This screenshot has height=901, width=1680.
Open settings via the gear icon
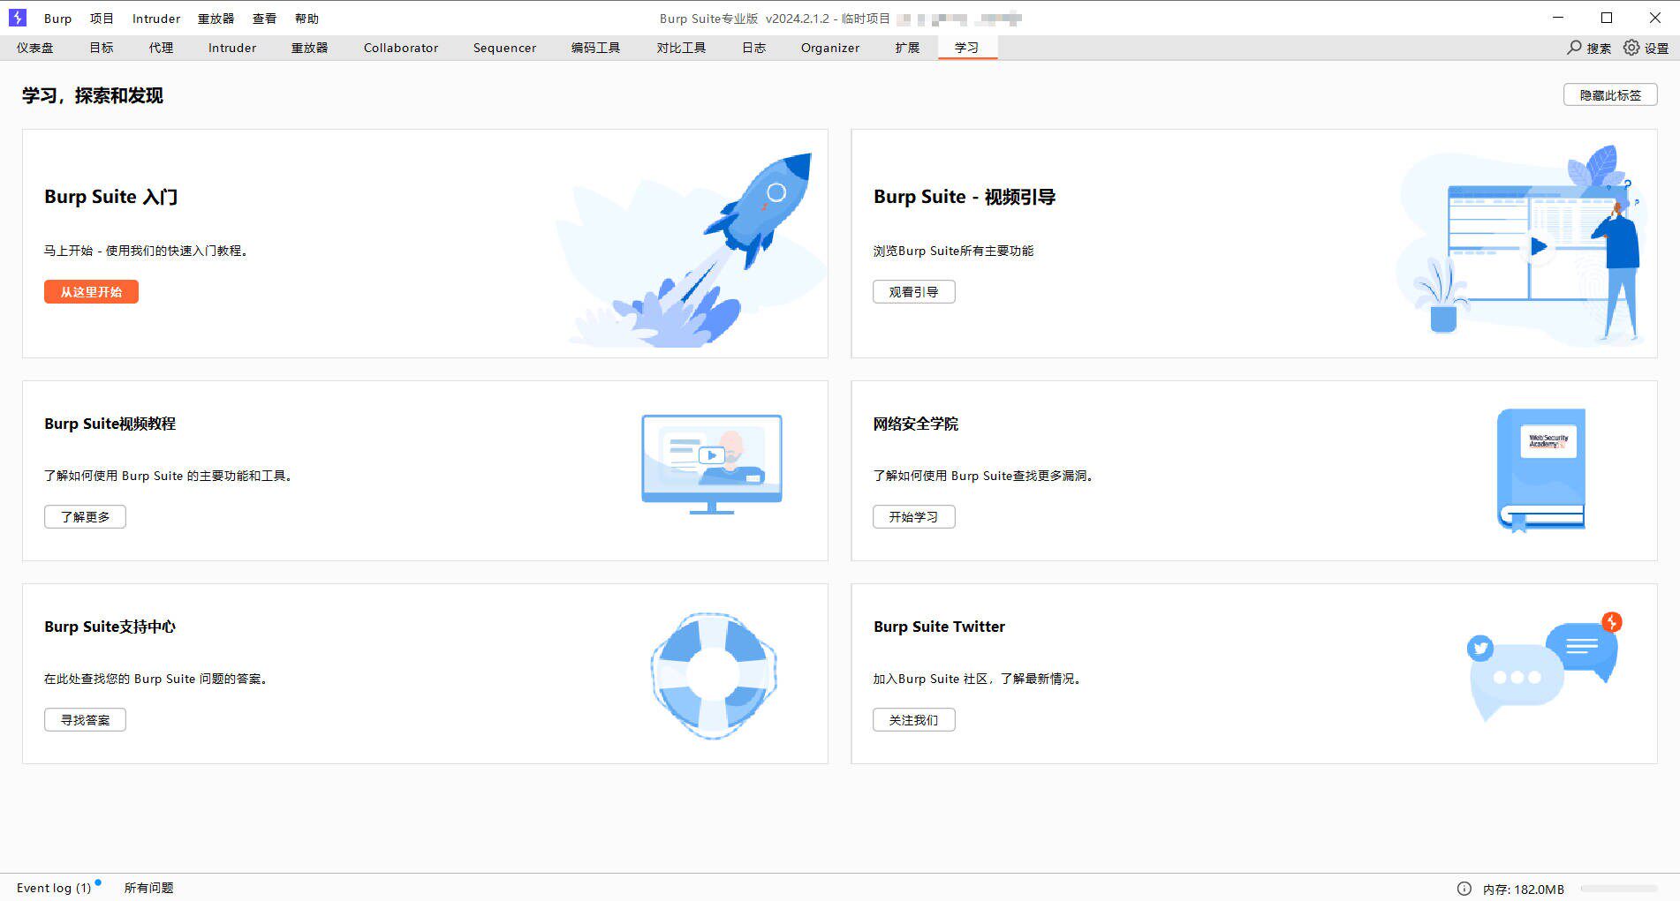tap(1631, 48)
